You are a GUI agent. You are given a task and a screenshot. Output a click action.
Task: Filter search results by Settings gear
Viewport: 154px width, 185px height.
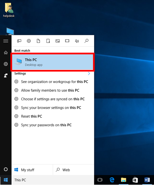pos(29,41)
